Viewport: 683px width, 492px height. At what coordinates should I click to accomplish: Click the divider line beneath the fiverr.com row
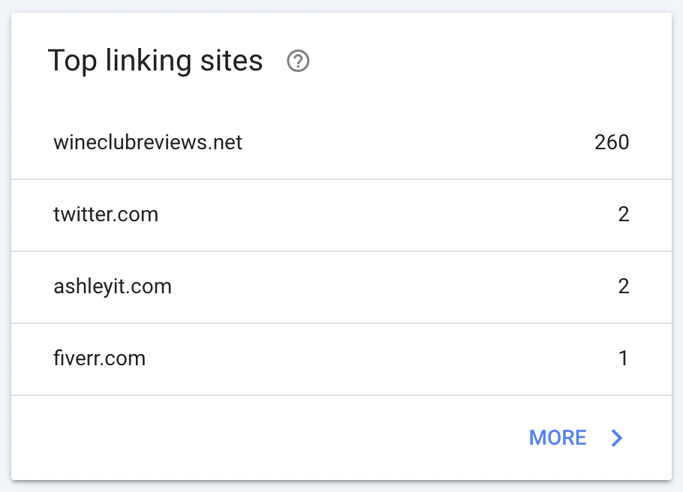pos(341,395)
